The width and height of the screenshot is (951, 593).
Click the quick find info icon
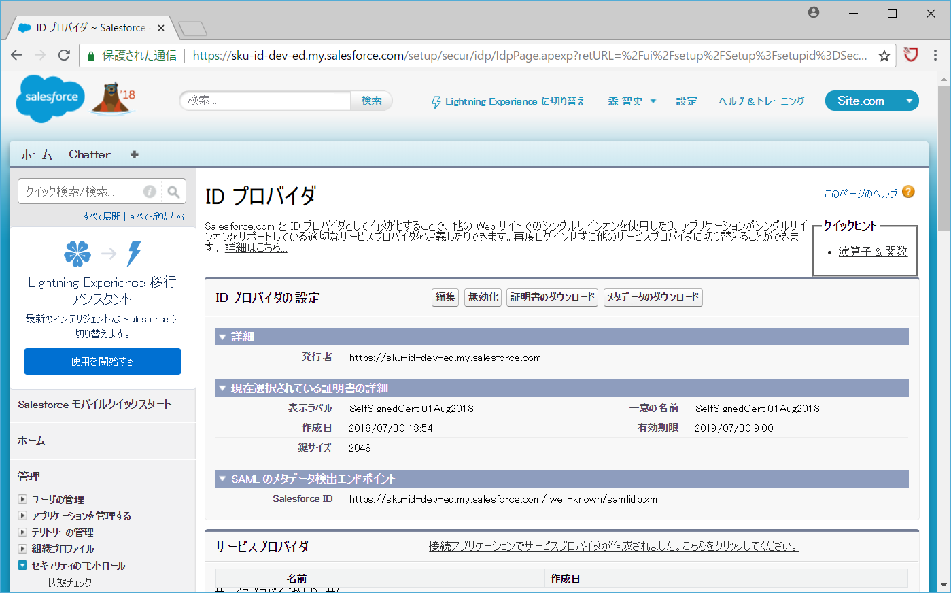(150, 192)
